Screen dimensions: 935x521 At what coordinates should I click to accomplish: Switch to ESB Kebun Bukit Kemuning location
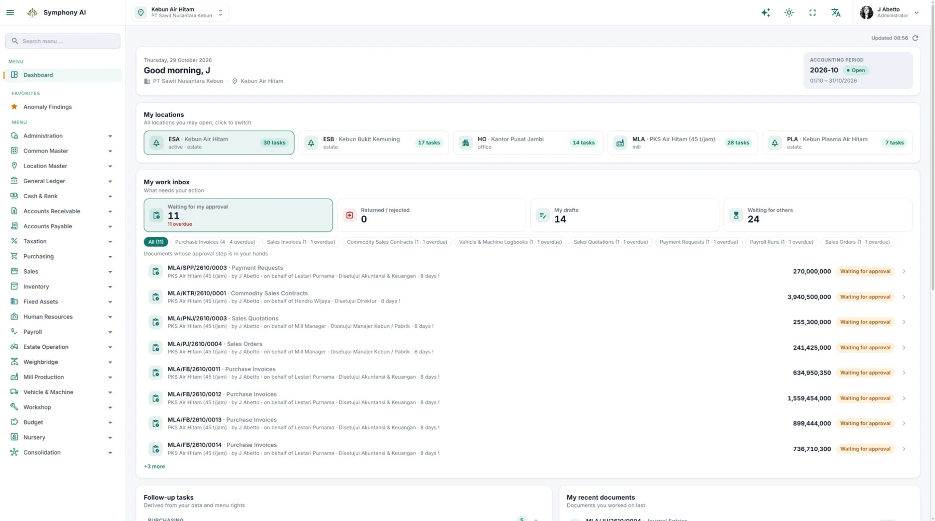point(373,143)
